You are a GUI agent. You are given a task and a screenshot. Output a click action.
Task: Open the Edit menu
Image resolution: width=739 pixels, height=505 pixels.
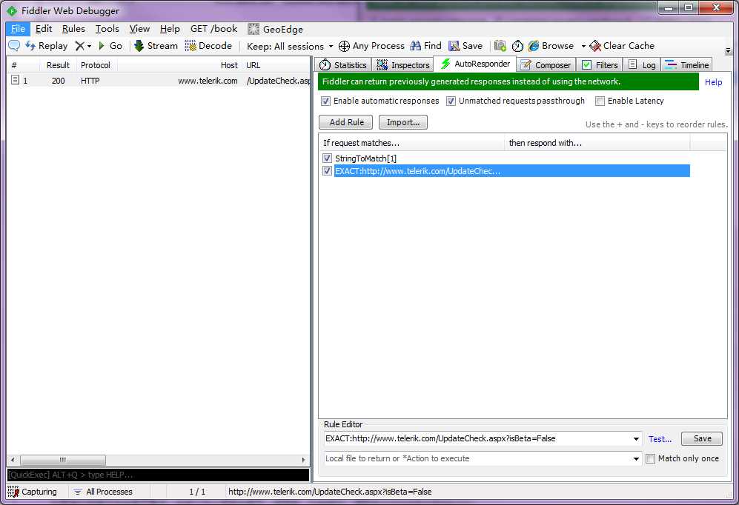tap(43, 29)
